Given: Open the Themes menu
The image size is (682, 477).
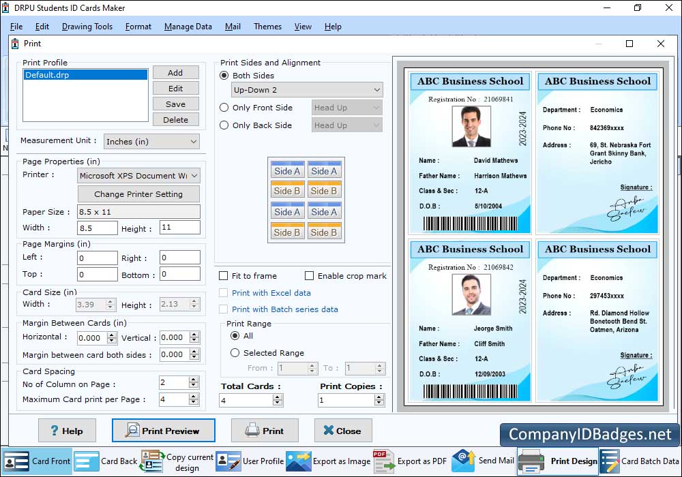Looking at the screenshot, I should 267,27.
